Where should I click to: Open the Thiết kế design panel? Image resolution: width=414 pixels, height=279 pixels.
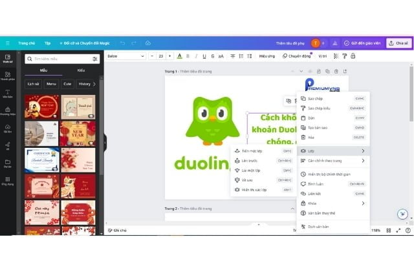point(8,59)
